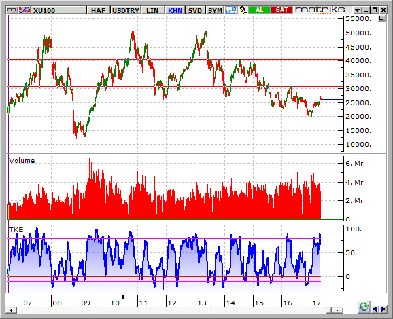
Task: Click the blue next arrow icon
Action: pyautogui.click(x=383, y=309)
